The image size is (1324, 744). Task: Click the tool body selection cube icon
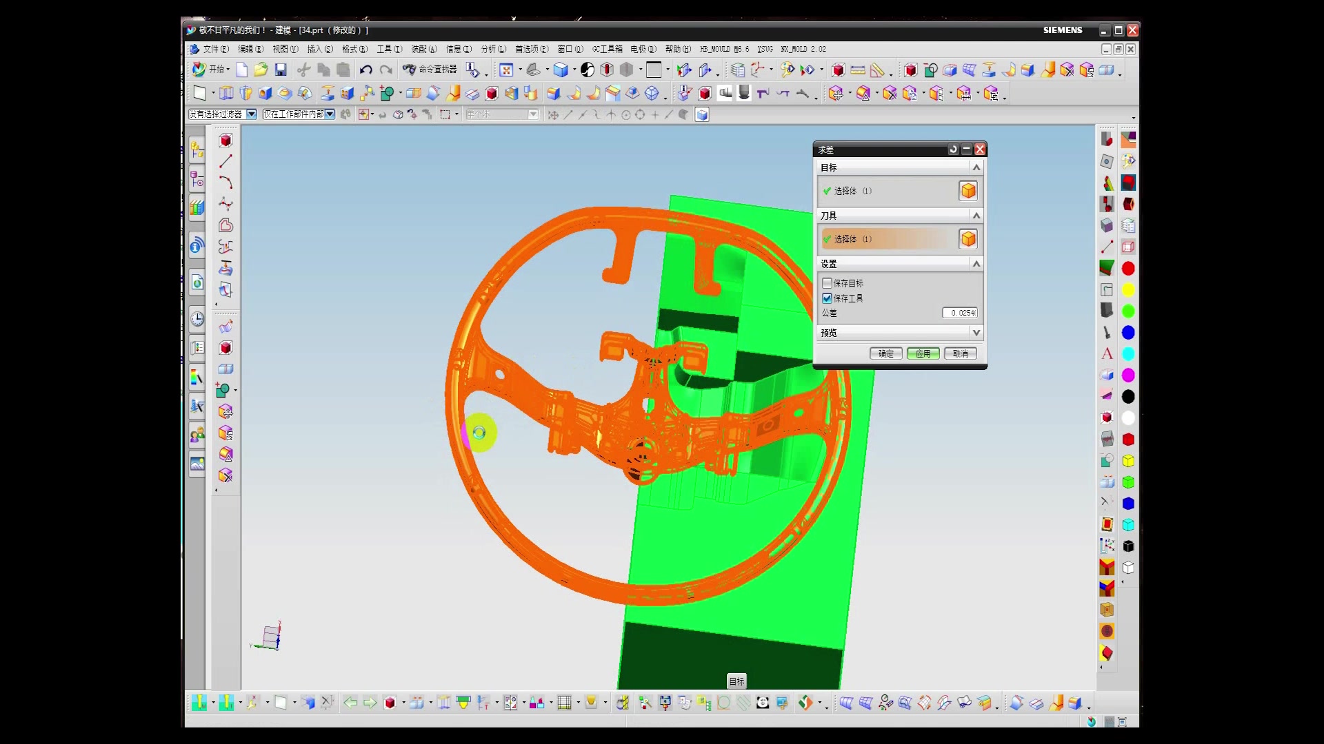(x=968, y=239)
